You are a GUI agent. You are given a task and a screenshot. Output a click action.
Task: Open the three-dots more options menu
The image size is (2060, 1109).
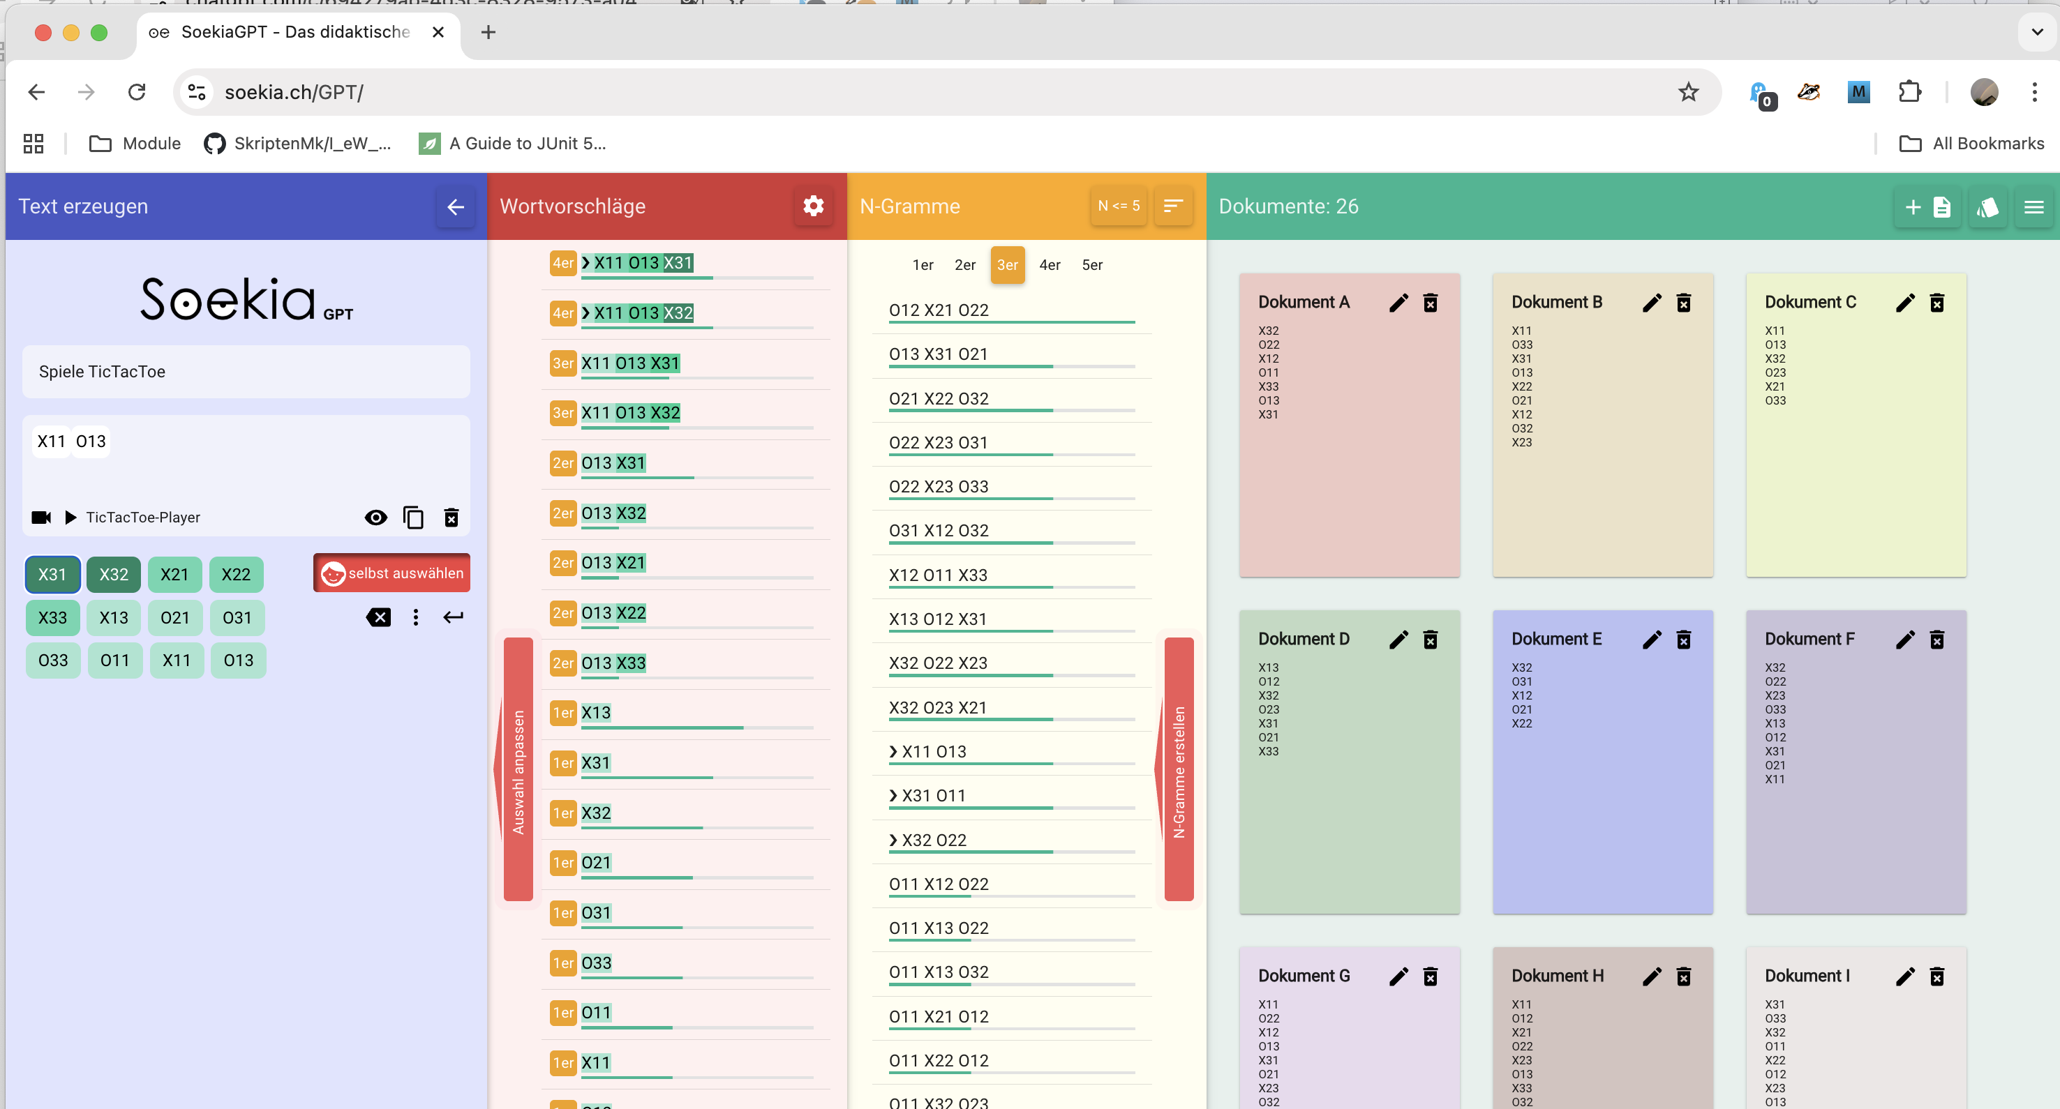(x=415, y=617)
